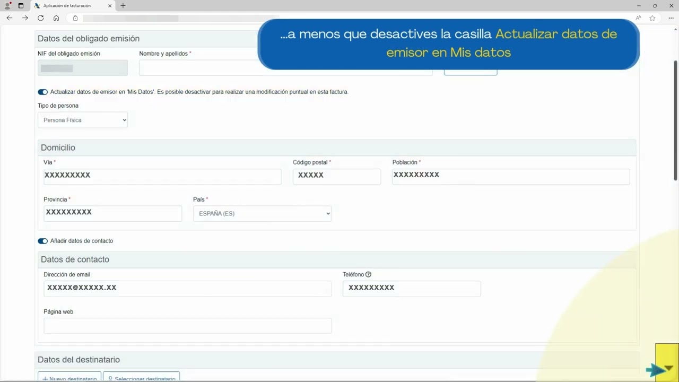Screen dimensions: 679x382
Task: Click the Código postal field
Action: [337, 177]
